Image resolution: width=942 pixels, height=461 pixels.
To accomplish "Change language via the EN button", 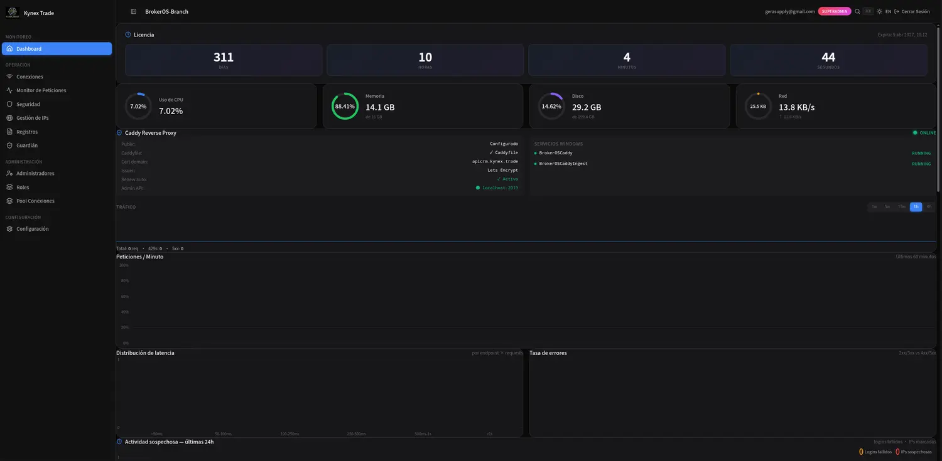I will tap(888, 11).
